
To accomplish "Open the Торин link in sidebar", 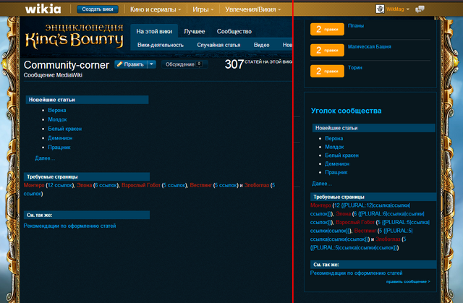I will point(355,67).
